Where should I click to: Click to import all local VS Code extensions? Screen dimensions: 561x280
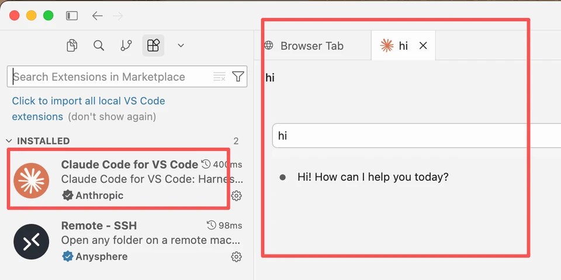[88, 109]
